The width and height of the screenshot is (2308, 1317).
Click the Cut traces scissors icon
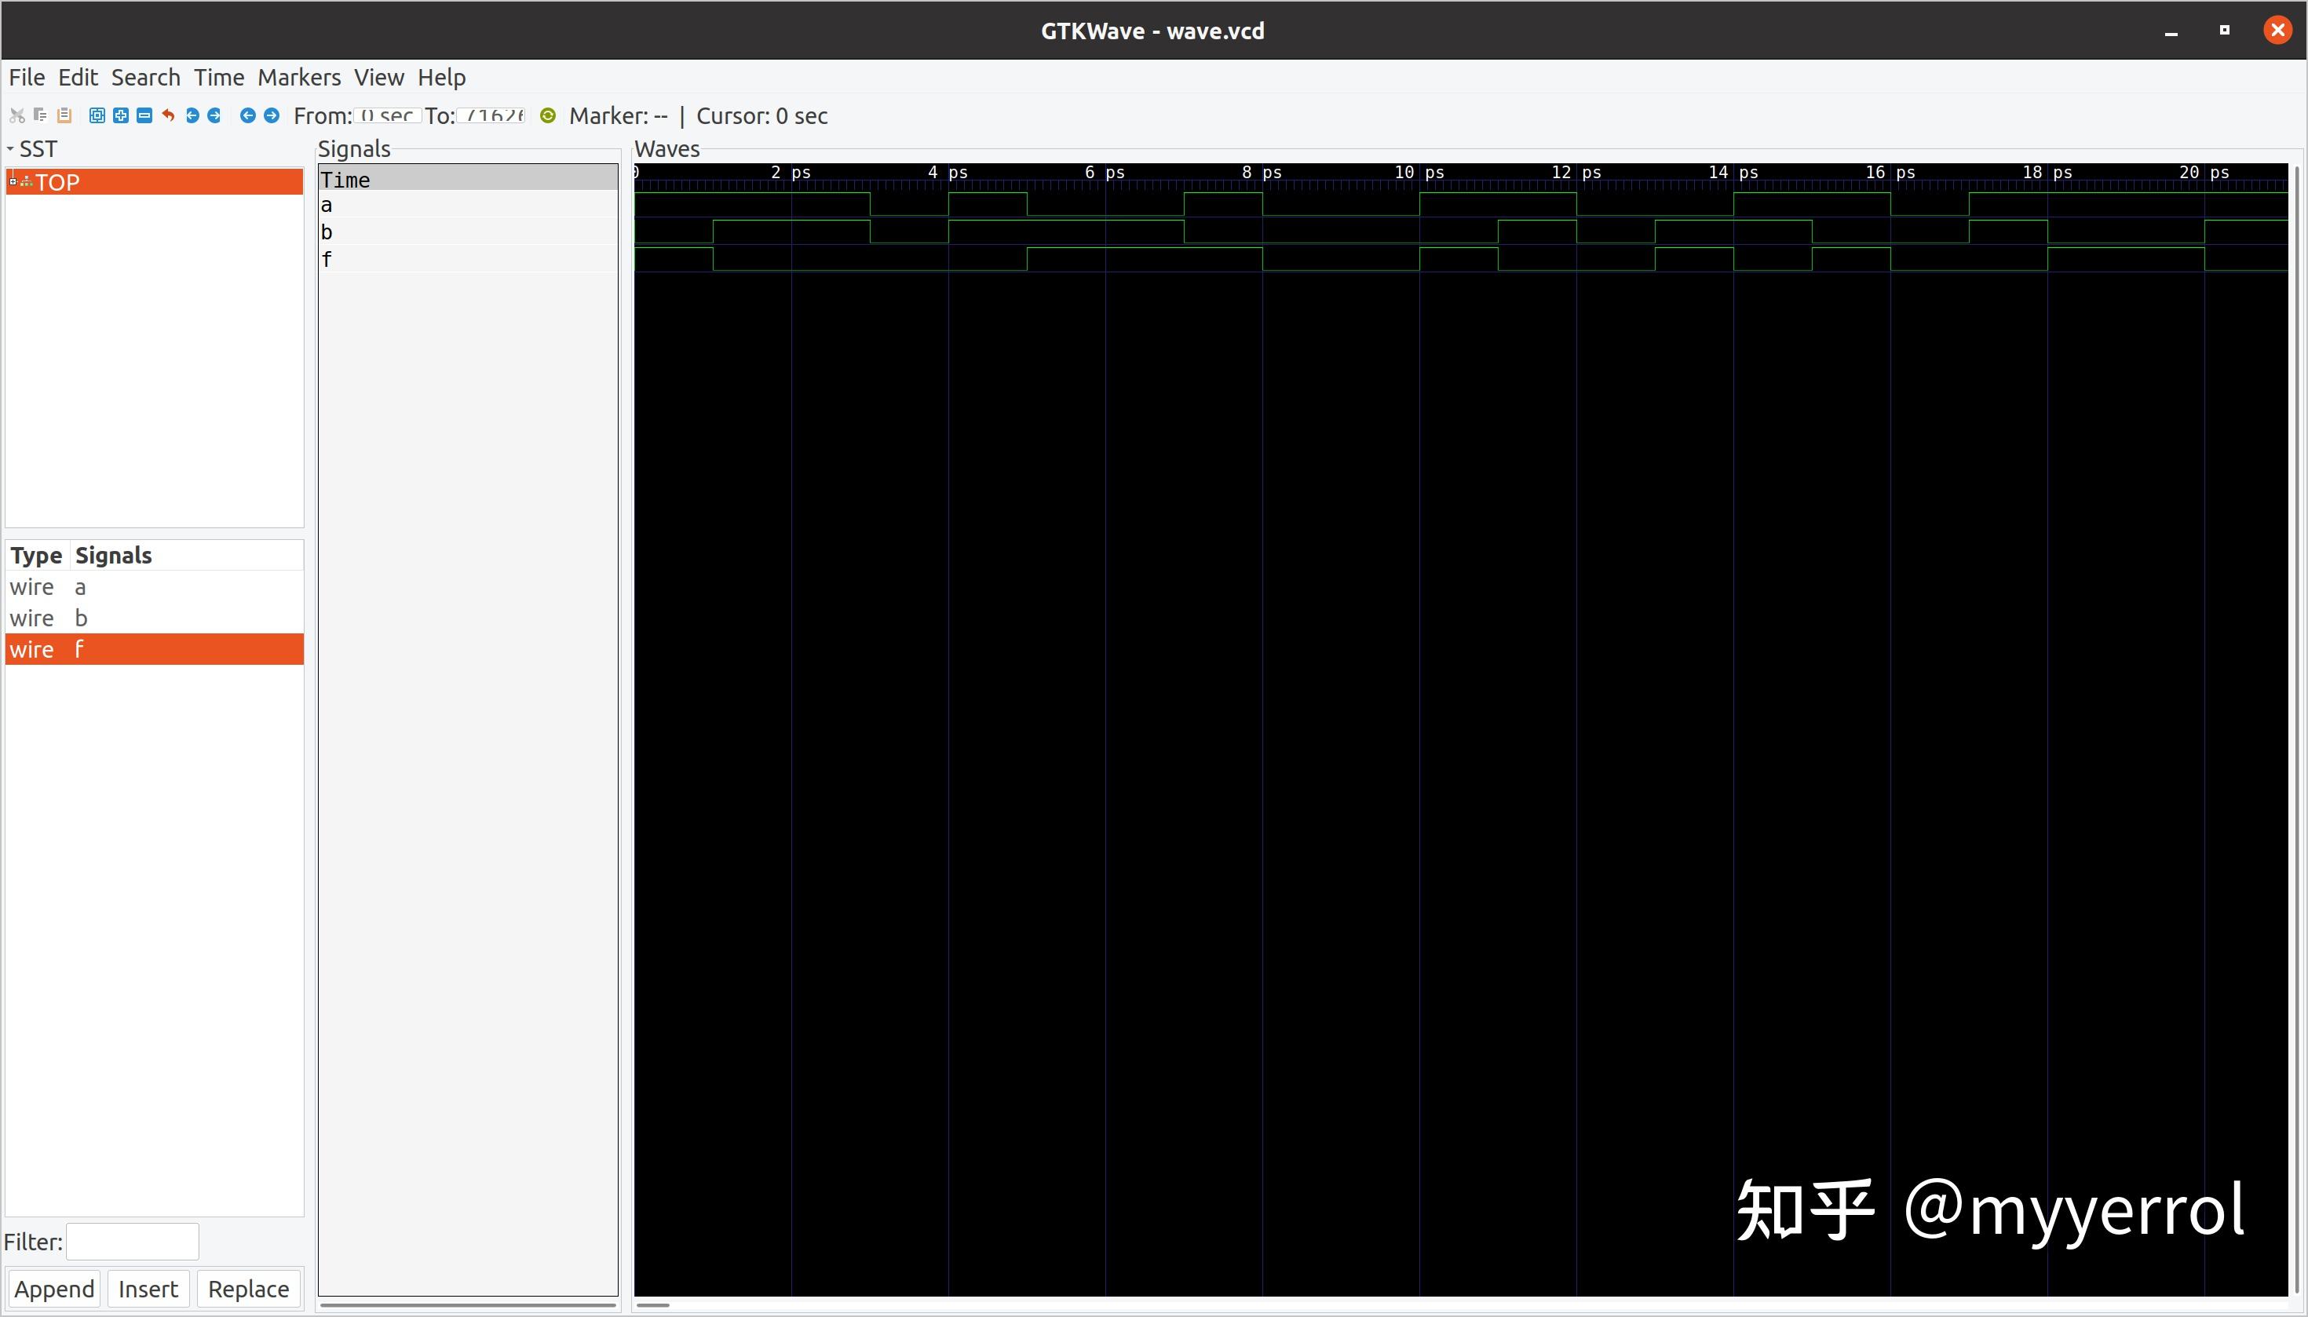(16, 115)
